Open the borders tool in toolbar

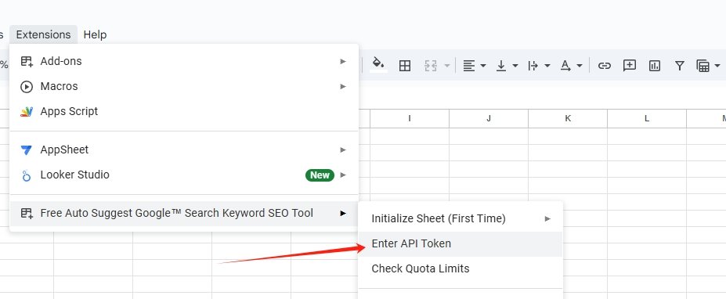(x=405, y=66)
